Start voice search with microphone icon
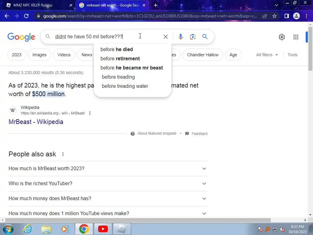313x235 pixels. click(x=180, y=37)
